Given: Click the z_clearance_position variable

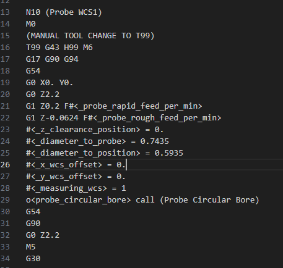Looking at the screenshot, I should pos(83,130).
